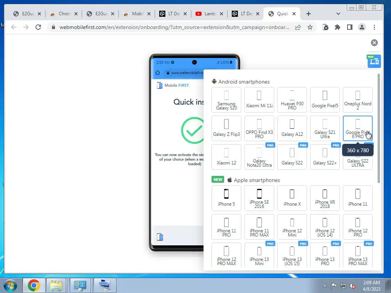Select the iPhone 12 PRO MAX device
391x293 pixels.
coord(226,255)
